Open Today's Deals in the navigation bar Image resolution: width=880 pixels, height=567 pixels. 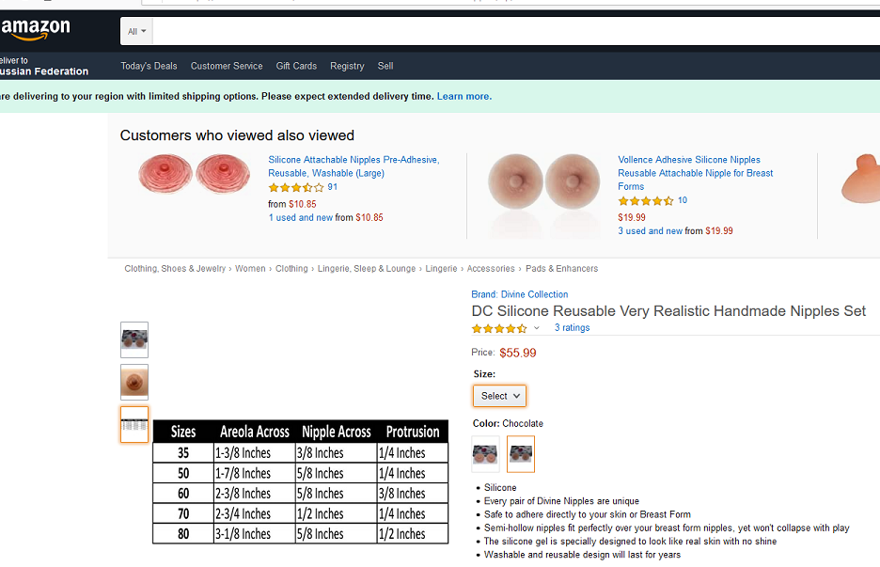click(x=149, y=66)
